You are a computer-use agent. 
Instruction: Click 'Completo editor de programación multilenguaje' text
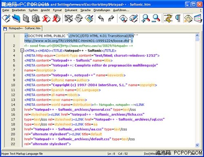tap(115, 65)
